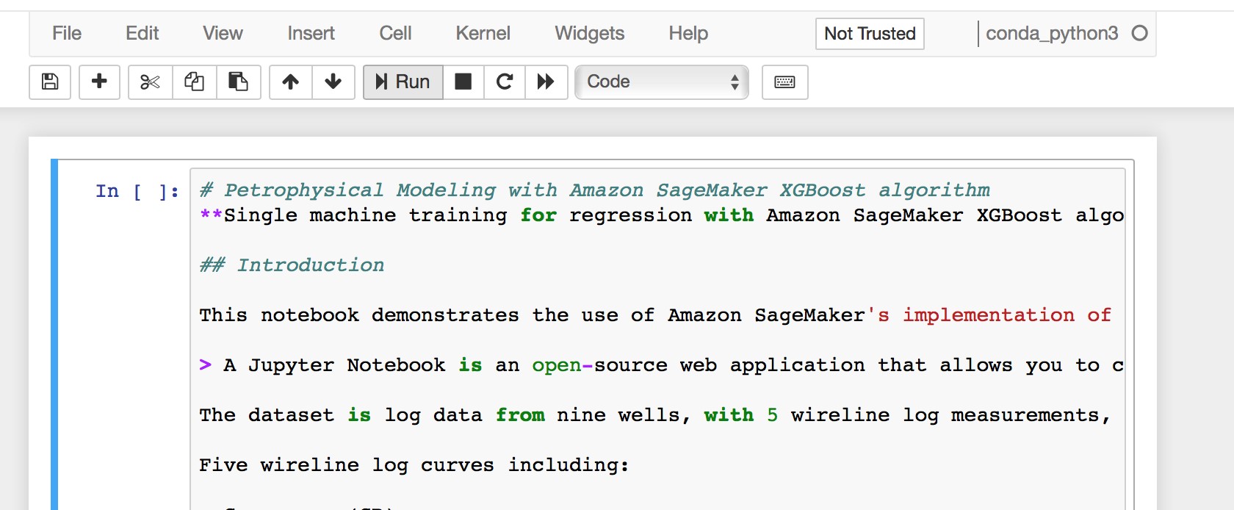
Task: Open the Widgets menu
Action: click(589, 33)
